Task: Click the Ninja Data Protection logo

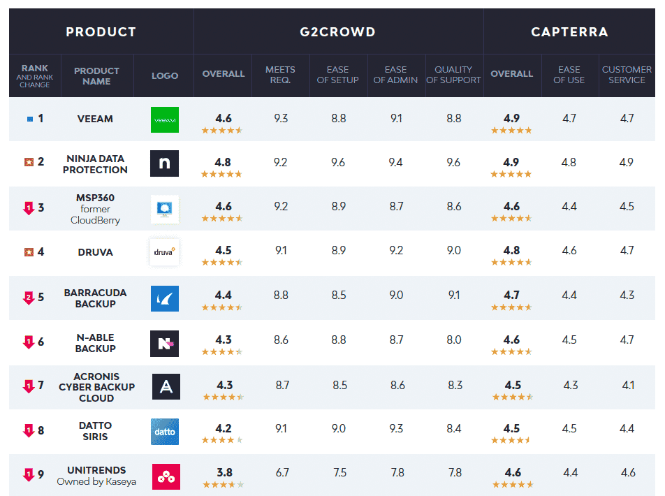Action: click(165, 163)
